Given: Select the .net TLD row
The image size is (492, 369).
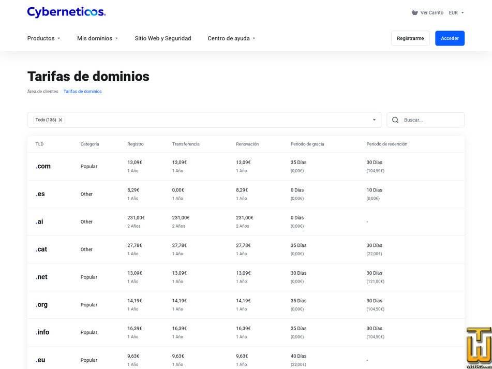Looking at the screenshot, I should pos(246,277).
